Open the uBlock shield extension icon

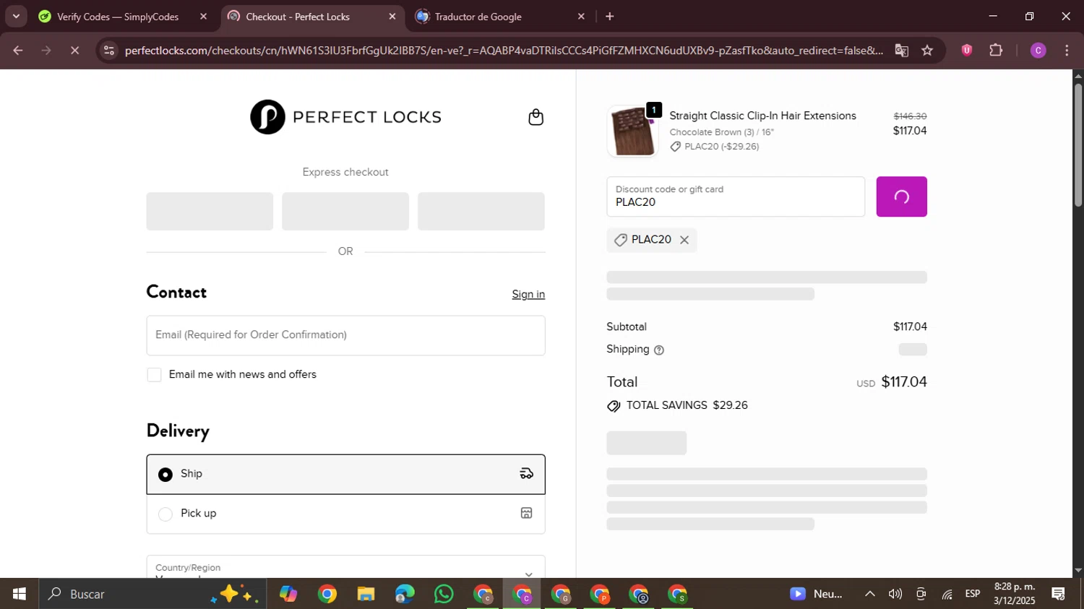coord(967,51)
